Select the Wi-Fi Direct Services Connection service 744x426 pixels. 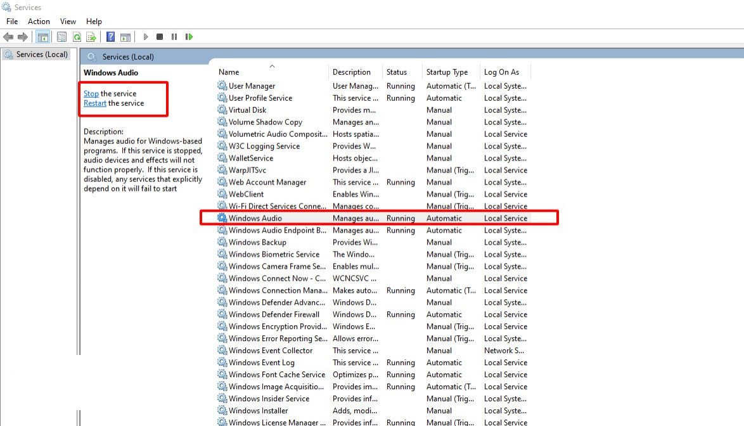click(373, 206)
